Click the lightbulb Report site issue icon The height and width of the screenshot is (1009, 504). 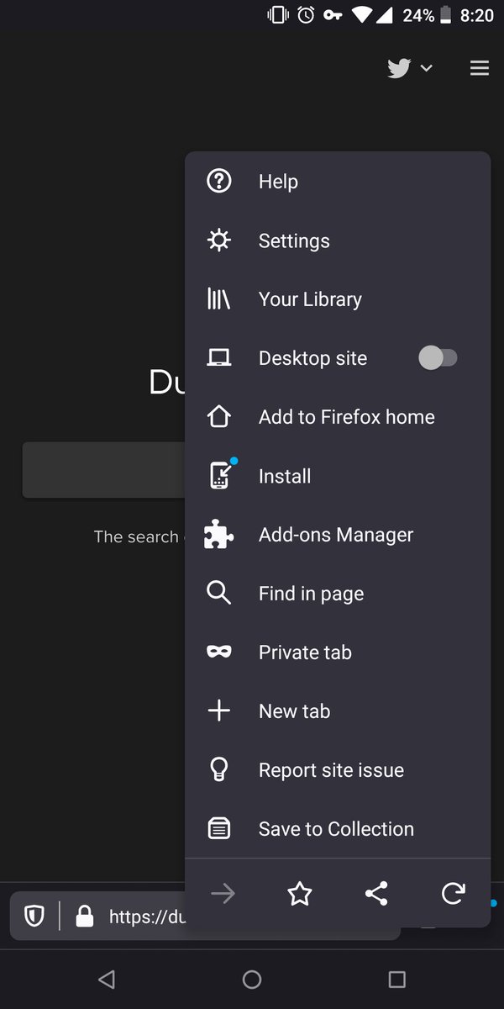[218, 770]
